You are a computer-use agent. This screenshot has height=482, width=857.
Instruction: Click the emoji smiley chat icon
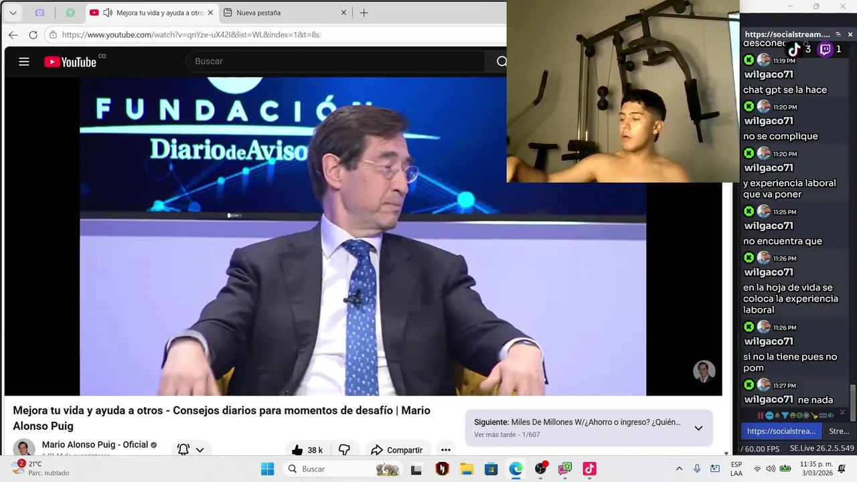coord(793,416)
